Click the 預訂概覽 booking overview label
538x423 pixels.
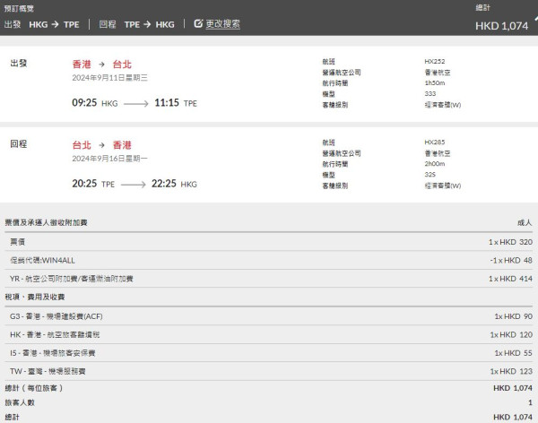click(x=22, y=7)
